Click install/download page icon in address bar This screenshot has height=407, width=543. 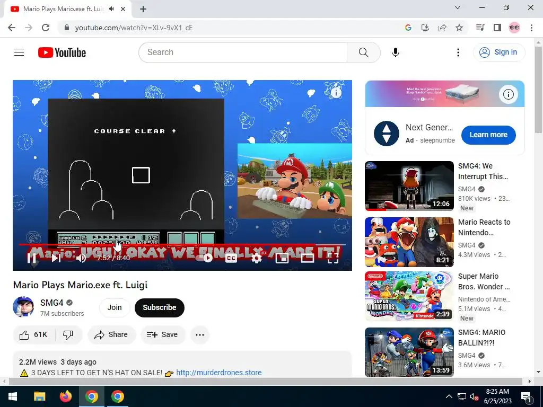pos(425,28)
